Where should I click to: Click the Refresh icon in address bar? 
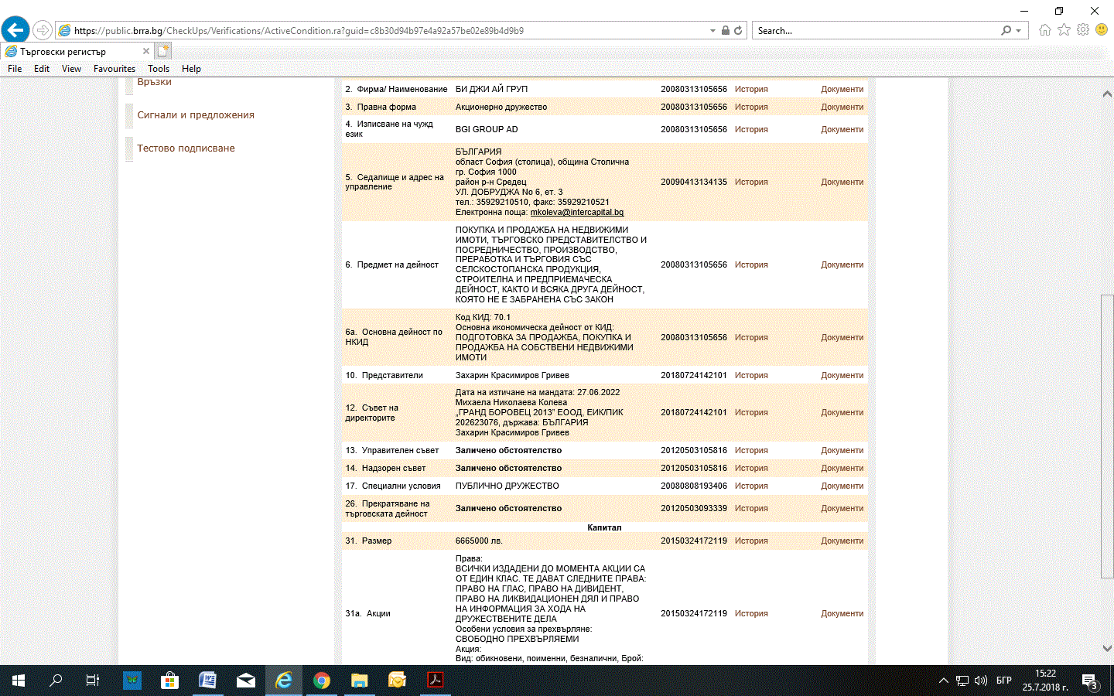tap(738, 31)
